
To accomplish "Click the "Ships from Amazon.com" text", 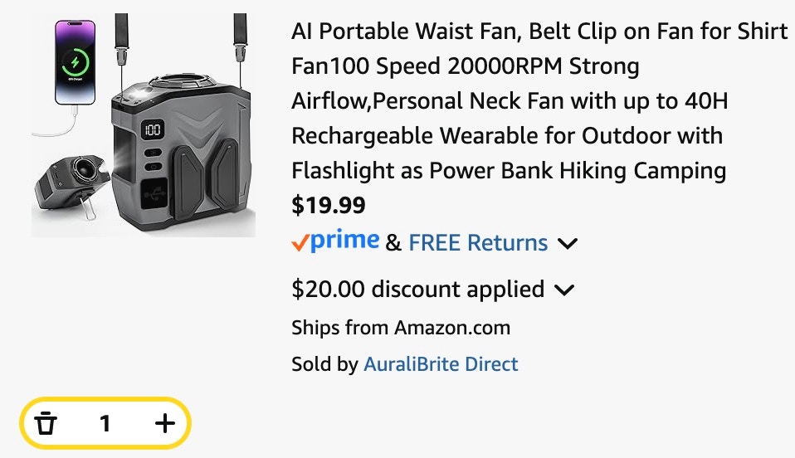I will pyautogui.click(x=401, y=328).
